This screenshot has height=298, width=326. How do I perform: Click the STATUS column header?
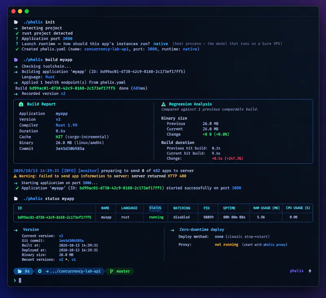(155, 208)
